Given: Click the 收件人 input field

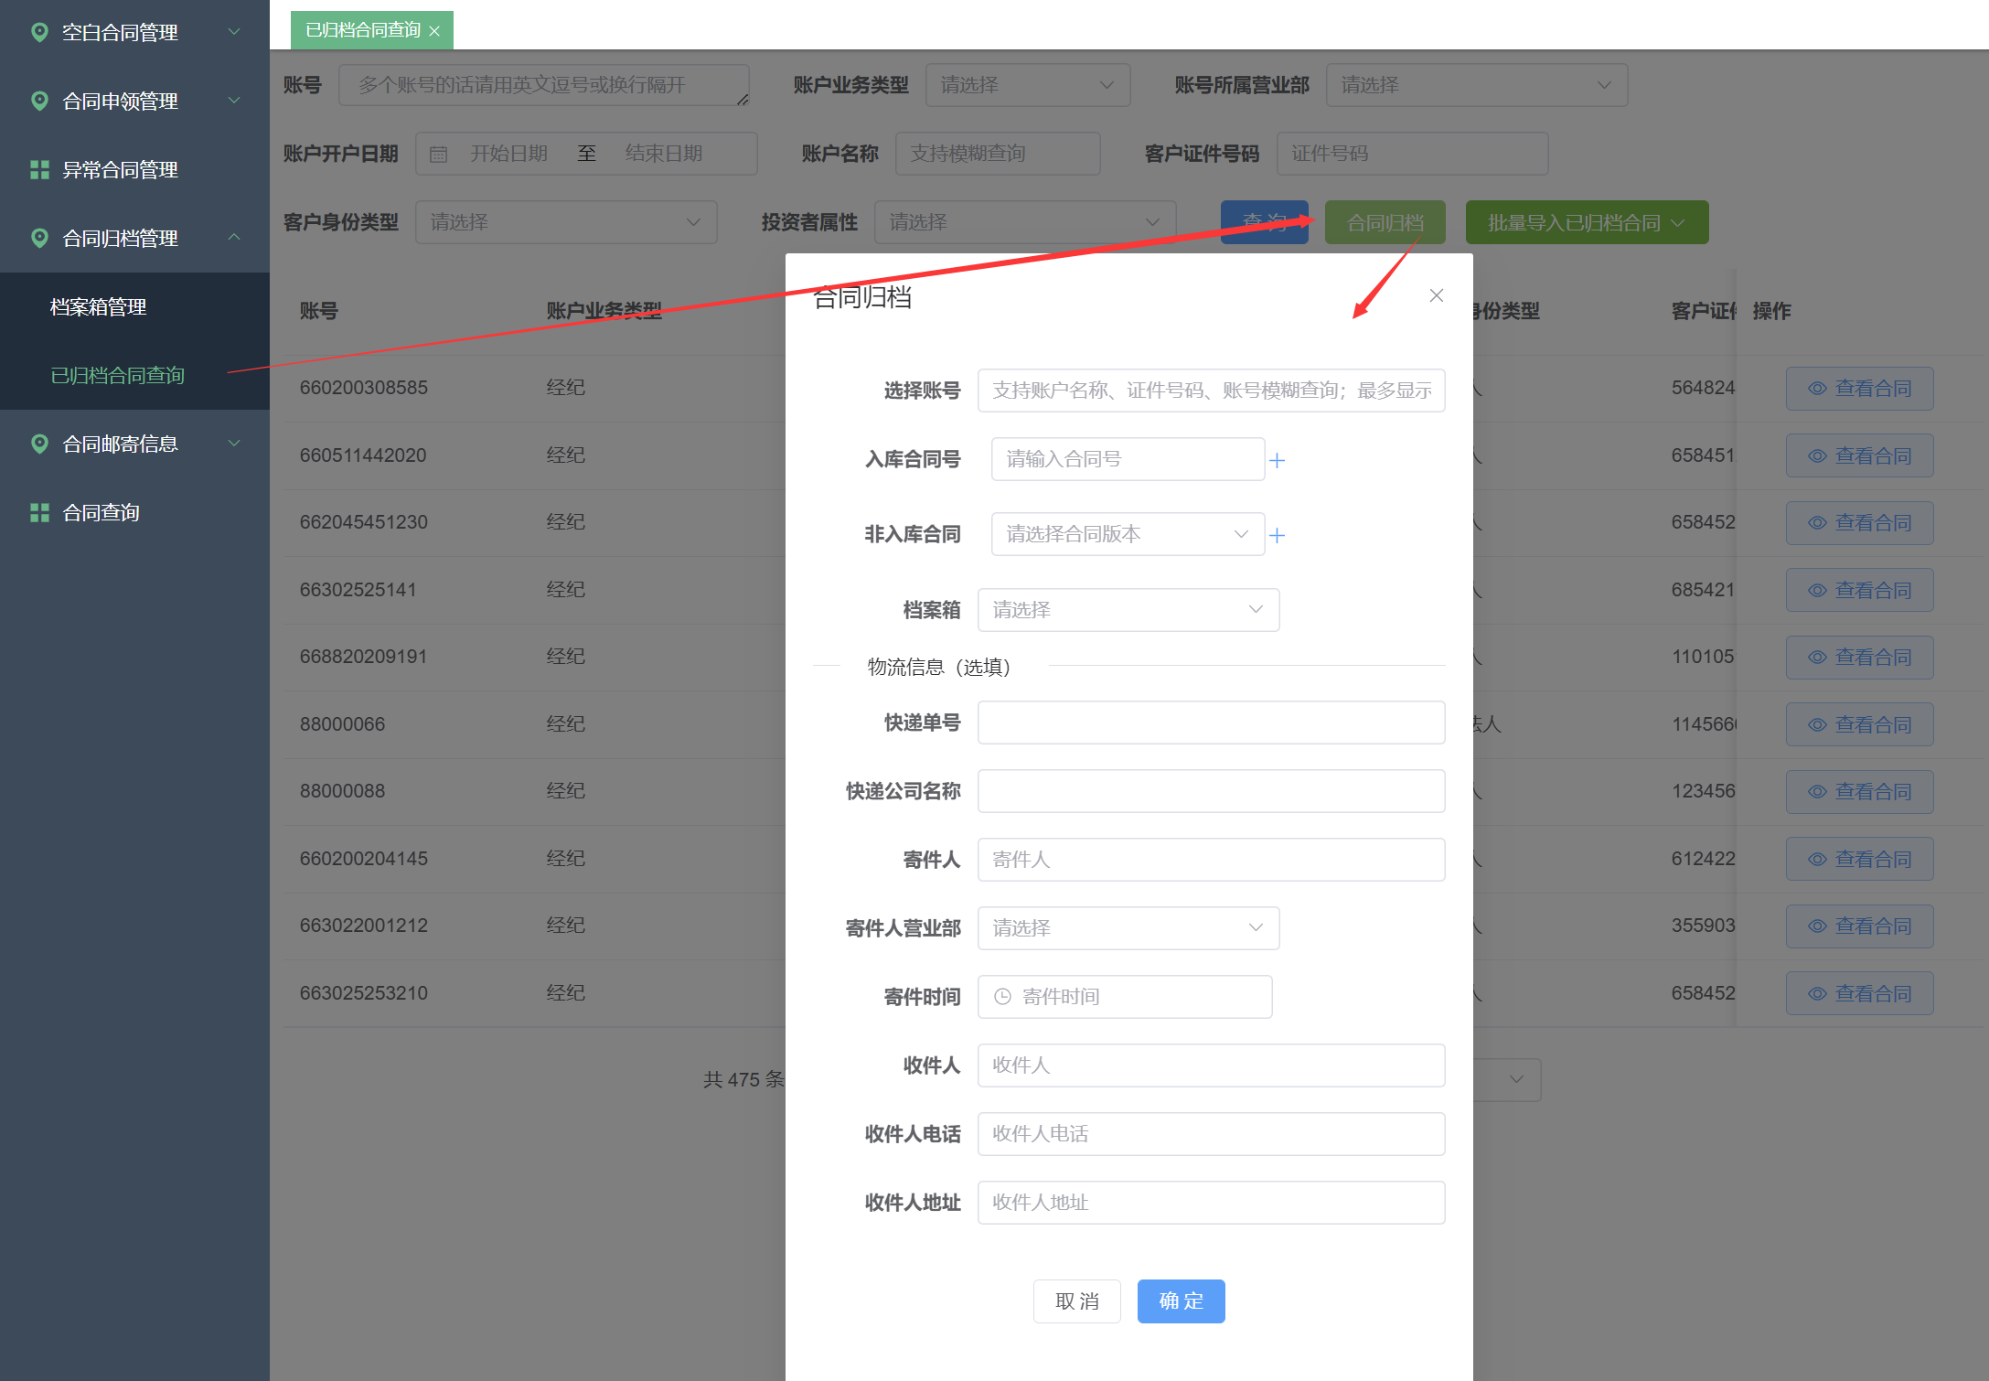Looking at the screenshot, I should [x=1212, y=1065].
